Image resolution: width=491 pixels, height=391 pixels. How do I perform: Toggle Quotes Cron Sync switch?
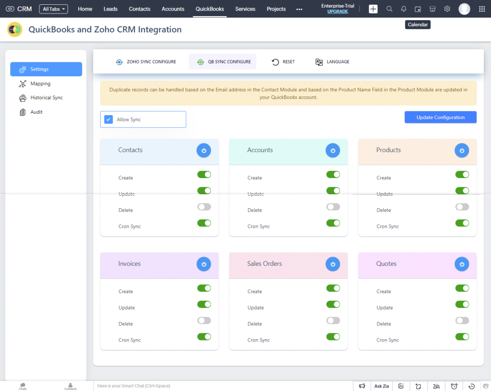[x=462, y=337]
